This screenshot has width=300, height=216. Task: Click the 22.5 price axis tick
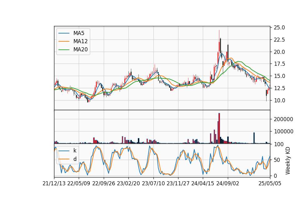point(279,40)
